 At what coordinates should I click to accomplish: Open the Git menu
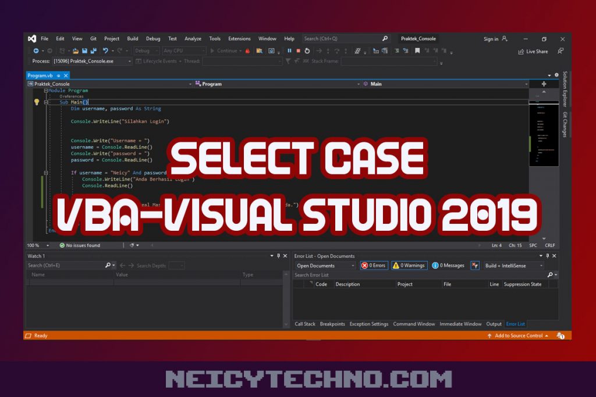93,38
